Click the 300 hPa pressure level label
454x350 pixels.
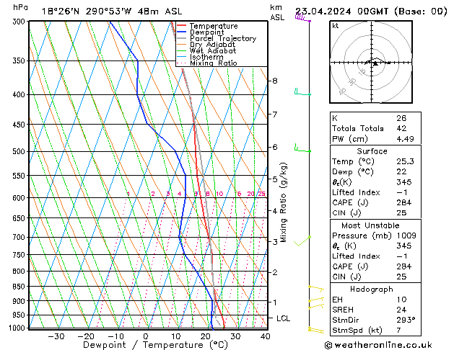click(19, 22)
